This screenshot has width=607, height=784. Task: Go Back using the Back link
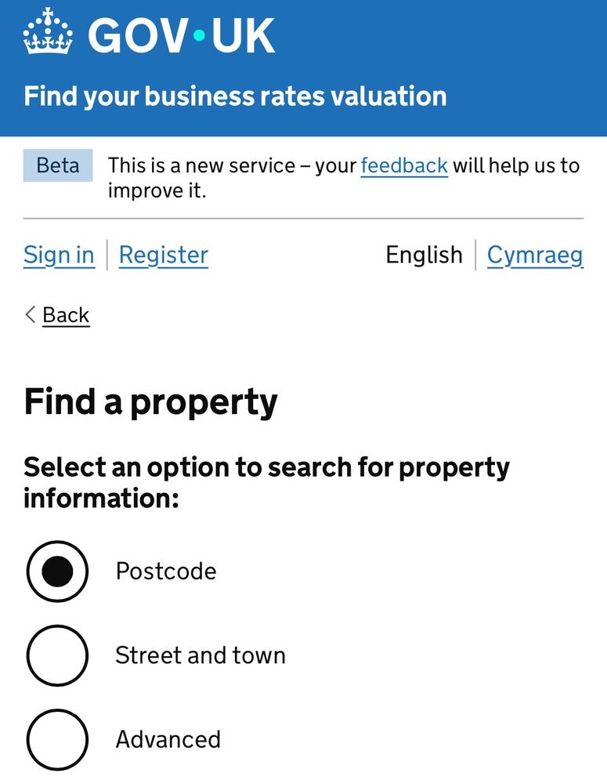(x=66, y=314)
